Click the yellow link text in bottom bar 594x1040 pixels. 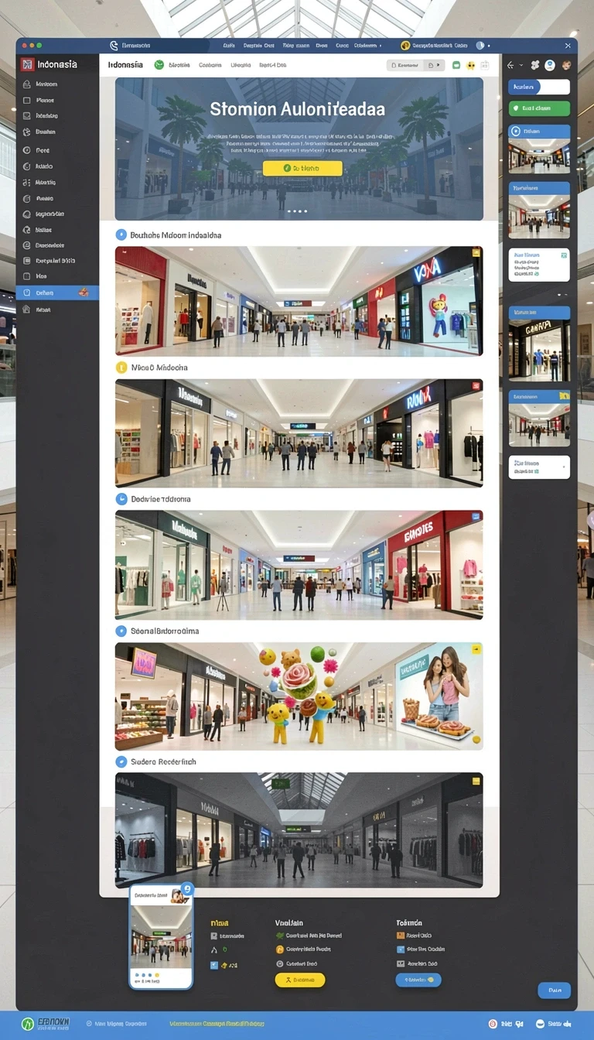point(217,1024)
